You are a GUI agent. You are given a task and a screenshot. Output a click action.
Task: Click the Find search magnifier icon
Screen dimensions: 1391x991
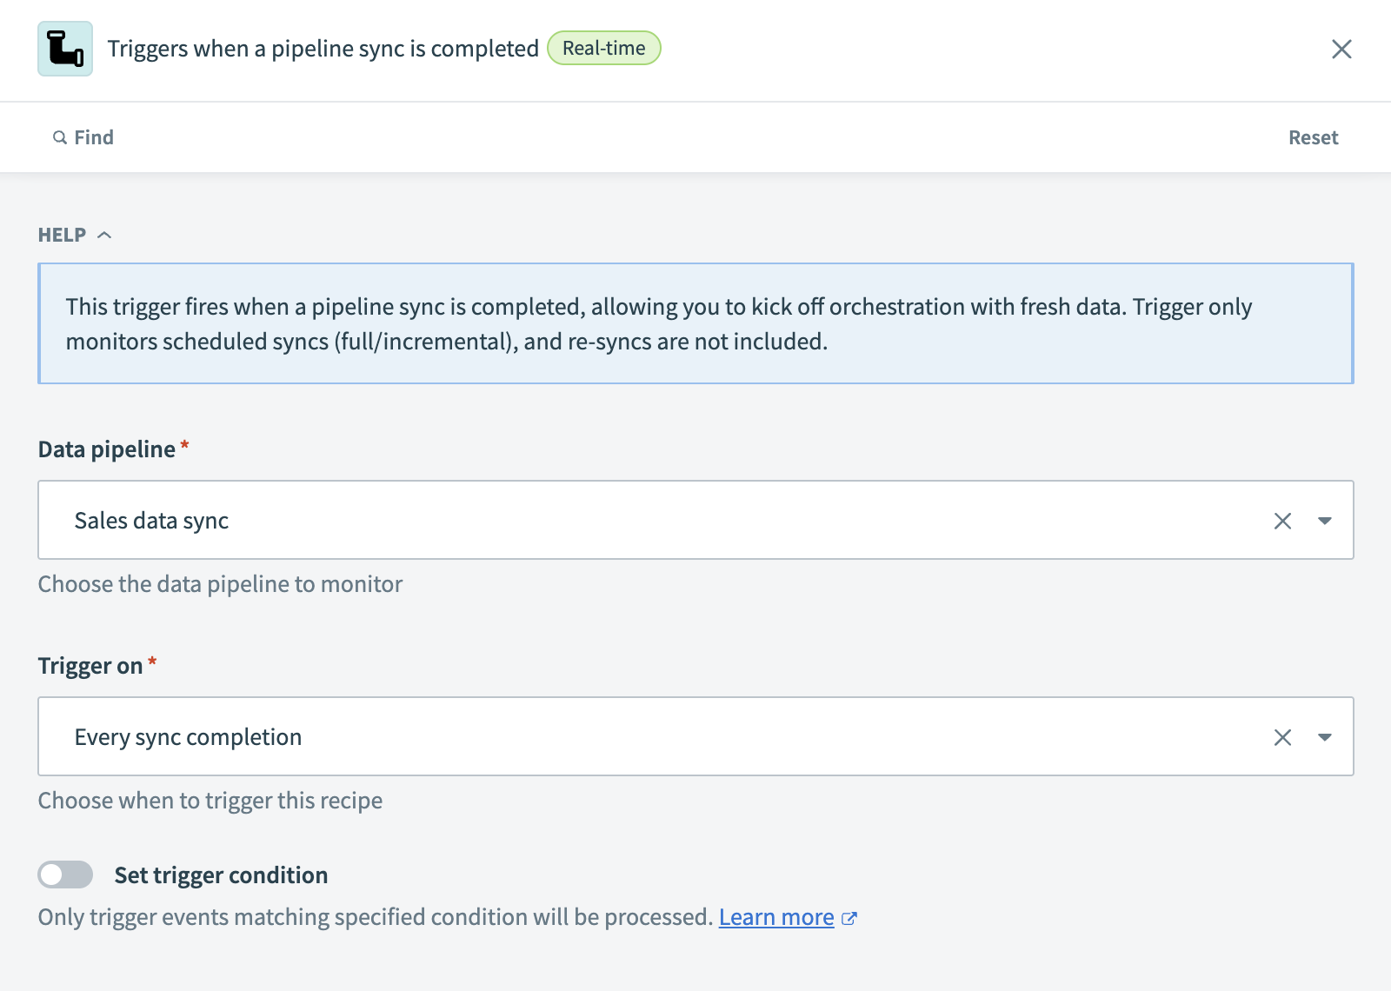(59, 137)
